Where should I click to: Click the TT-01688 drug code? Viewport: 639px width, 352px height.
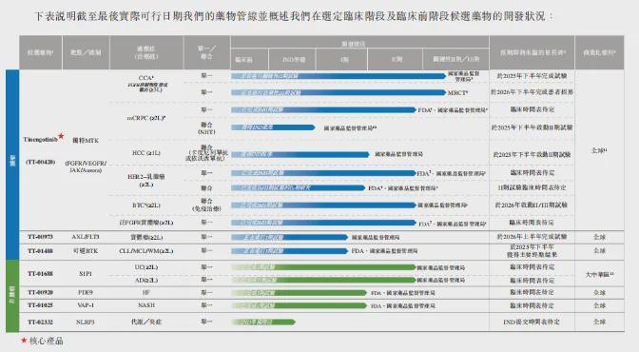pyautogui.click(x=40, y=274)
